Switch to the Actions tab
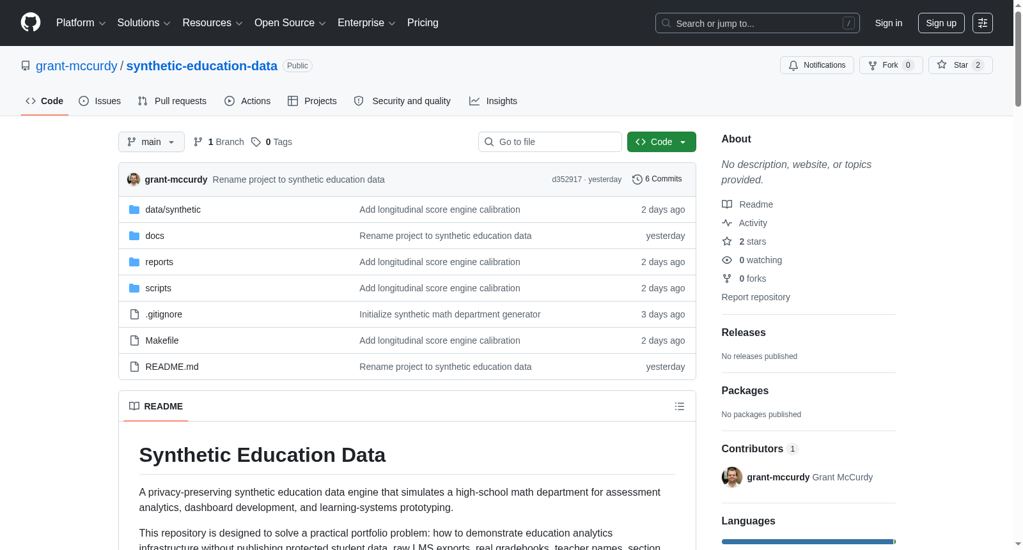The width and height of the screenshot is (1023, 550). 247,101
